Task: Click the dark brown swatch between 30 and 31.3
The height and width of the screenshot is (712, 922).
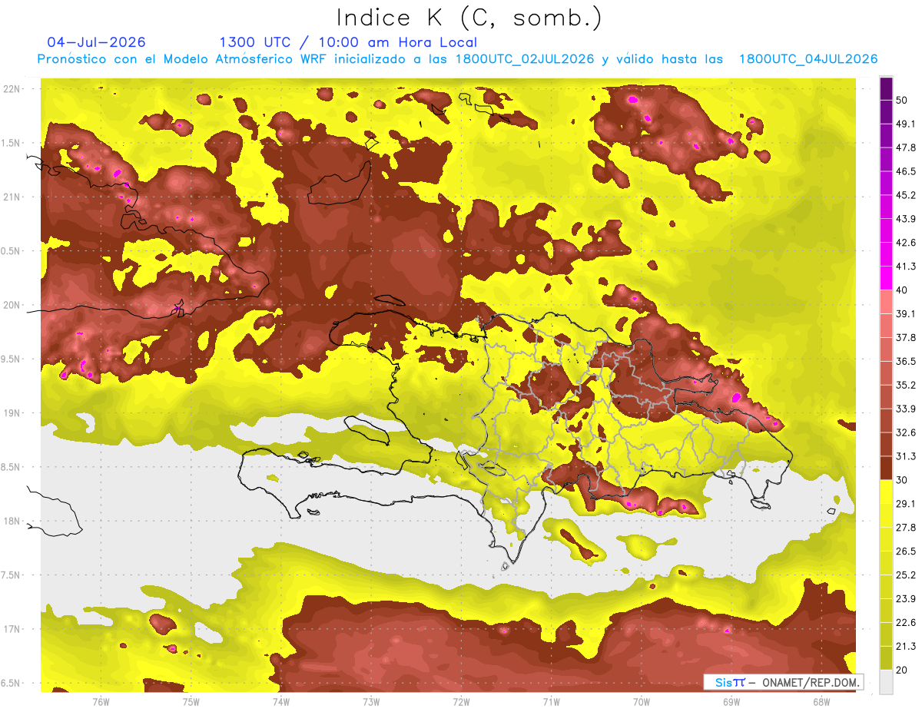Action: (886, 468)
